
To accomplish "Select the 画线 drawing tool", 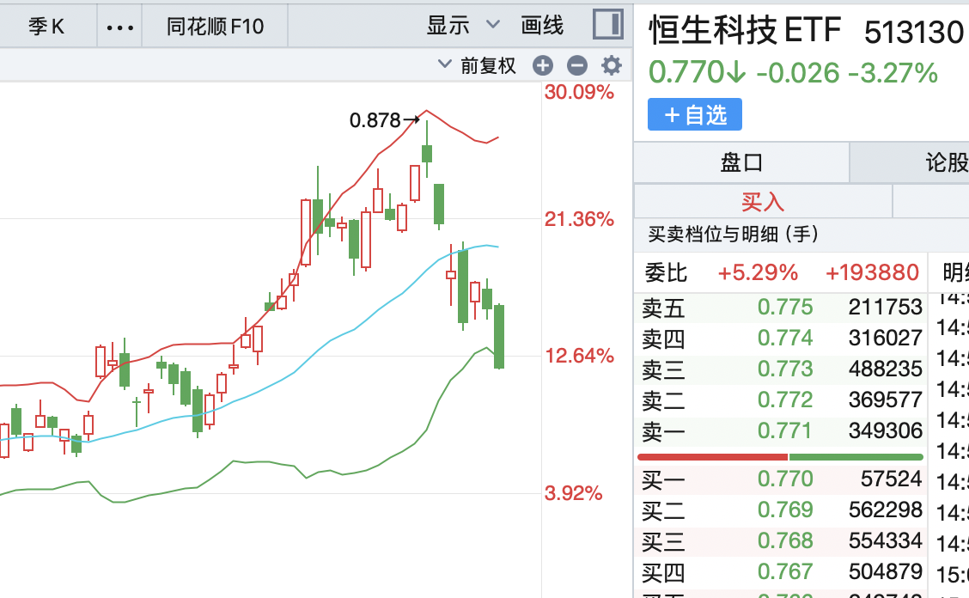I will tap(542, 26).
